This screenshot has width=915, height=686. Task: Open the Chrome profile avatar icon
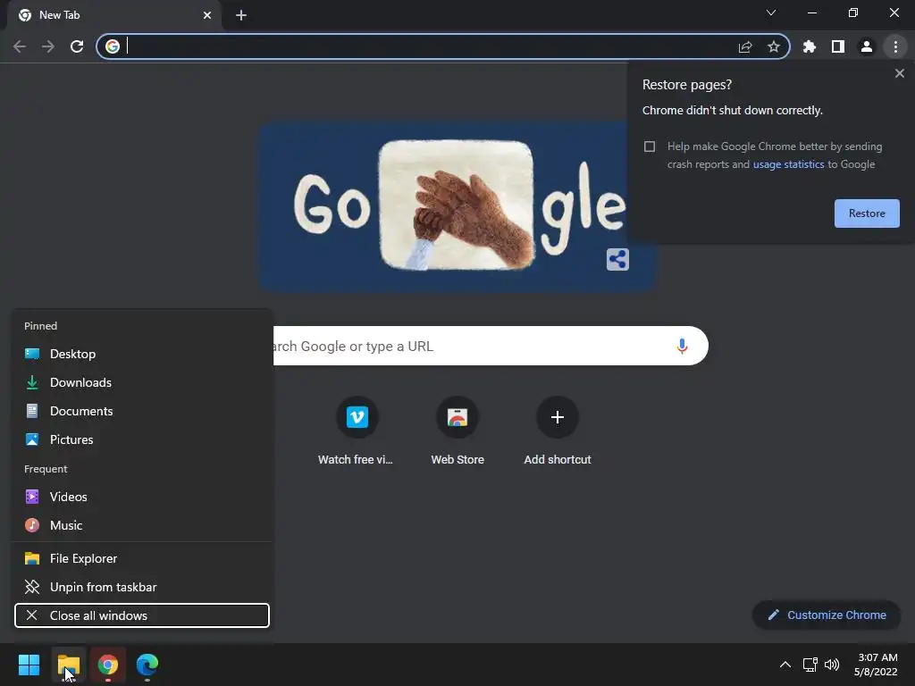(x=867, y=46)
